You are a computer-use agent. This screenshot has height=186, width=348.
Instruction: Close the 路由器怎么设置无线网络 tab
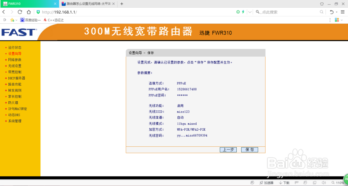113,4
